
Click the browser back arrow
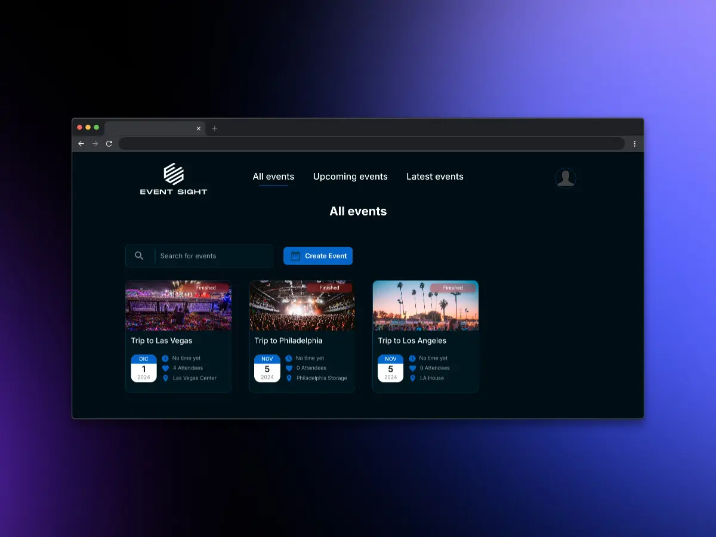coord(82,144)
